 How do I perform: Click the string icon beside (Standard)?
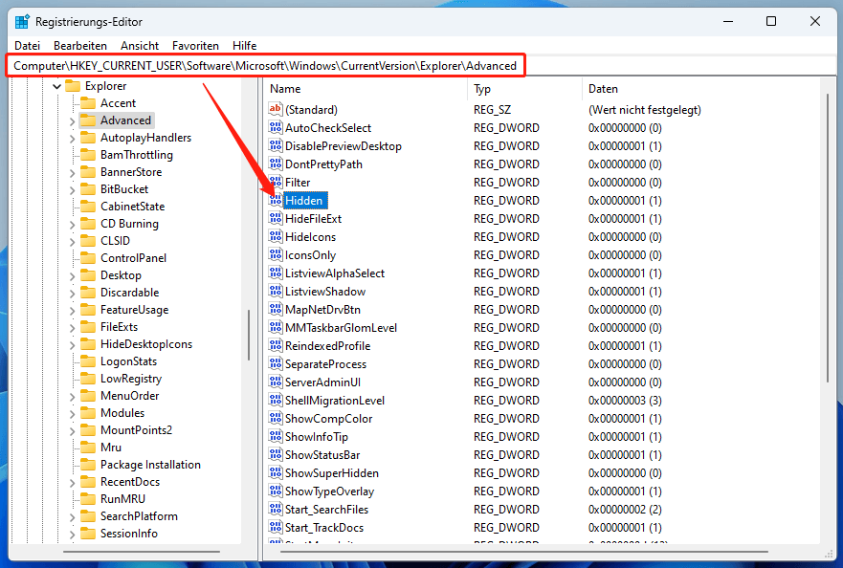point(276,109)
